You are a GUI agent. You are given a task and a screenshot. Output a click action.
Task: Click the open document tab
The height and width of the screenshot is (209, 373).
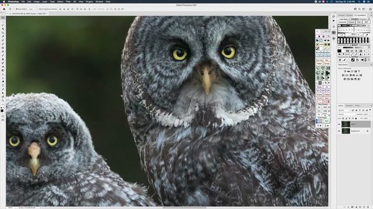[28, 13]
